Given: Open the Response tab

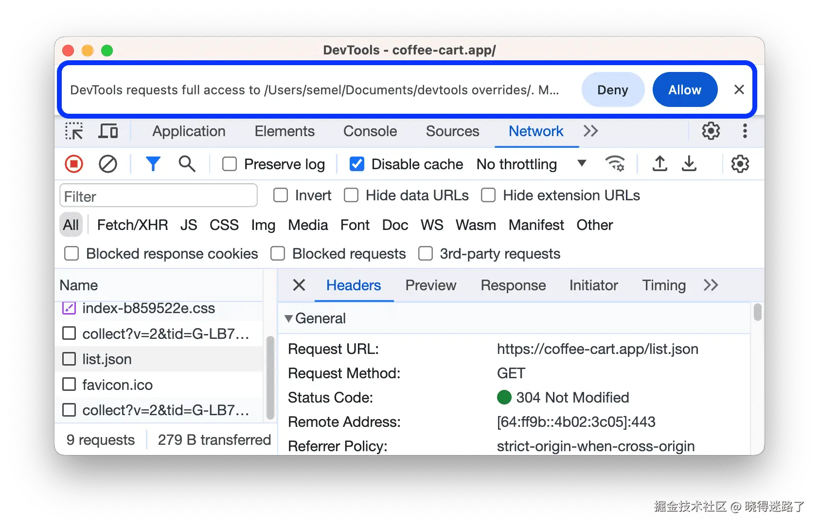Looking at the screenshot, I should (x=513, y=285).
